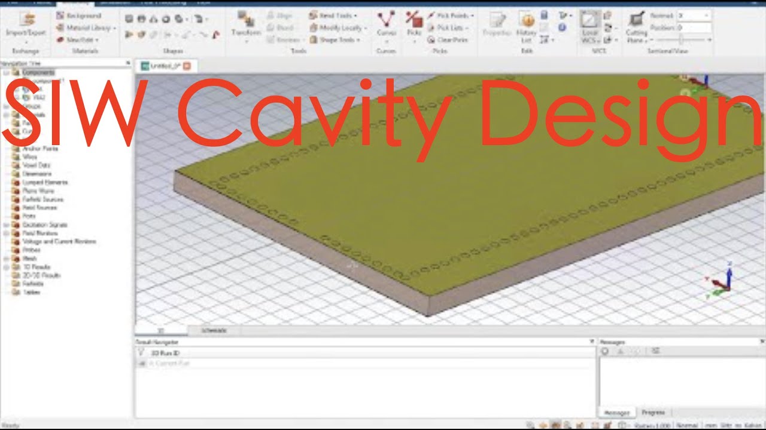Collapse the Result Navigator panel arrow
This screenshot has height=430, width=766.
(591, 342)
